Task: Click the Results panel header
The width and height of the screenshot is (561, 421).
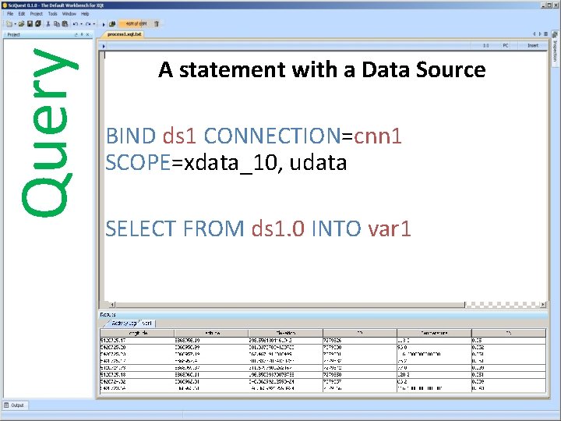Action: [x=323, y=314]
